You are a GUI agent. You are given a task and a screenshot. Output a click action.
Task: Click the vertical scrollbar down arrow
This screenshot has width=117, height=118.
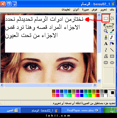coord(99,81)
